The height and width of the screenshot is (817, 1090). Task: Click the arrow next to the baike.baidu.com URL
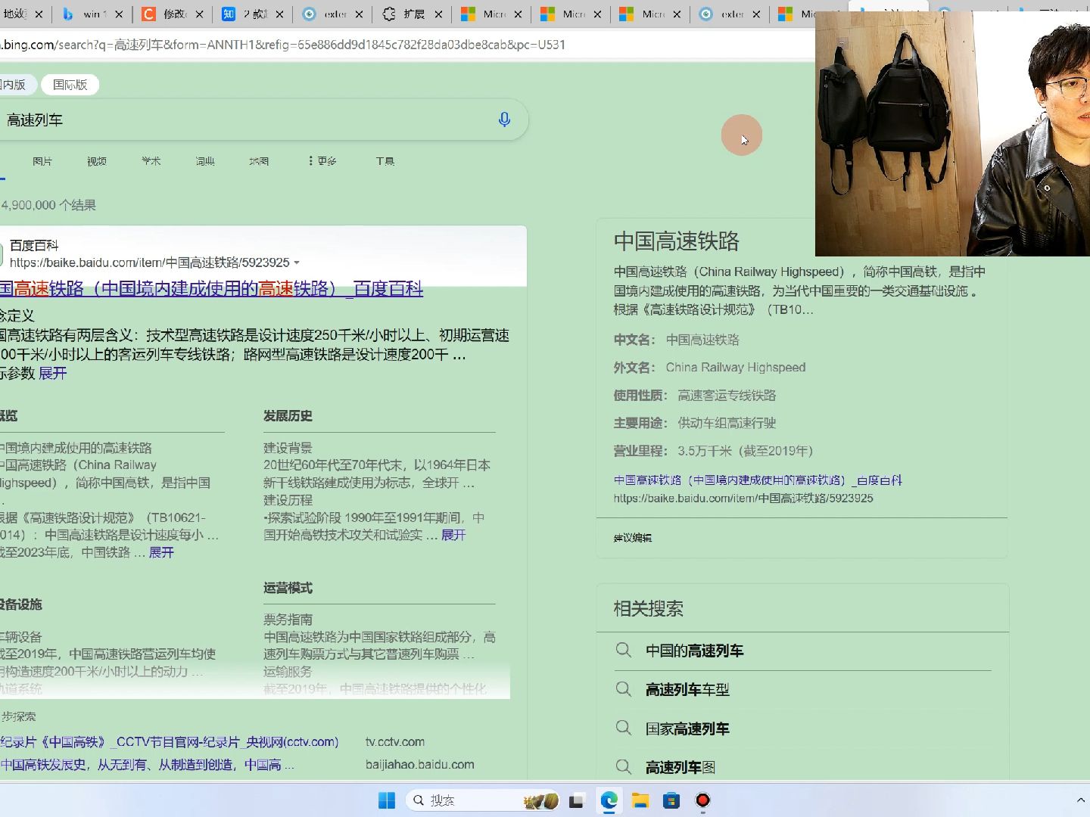(x=297, y=262)
